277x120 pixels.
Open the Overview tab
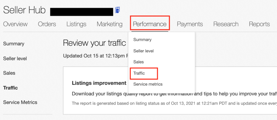pyautogui.click(x=15, y=24)
